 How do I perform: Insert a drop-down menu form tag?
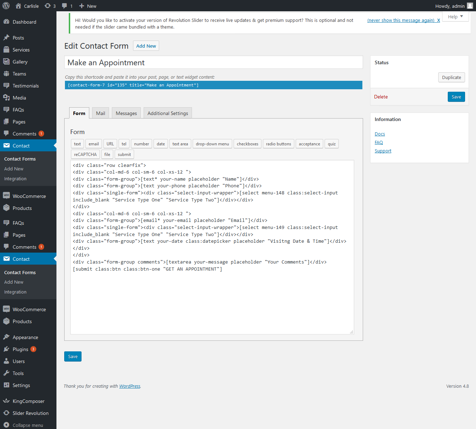point(212,144)
